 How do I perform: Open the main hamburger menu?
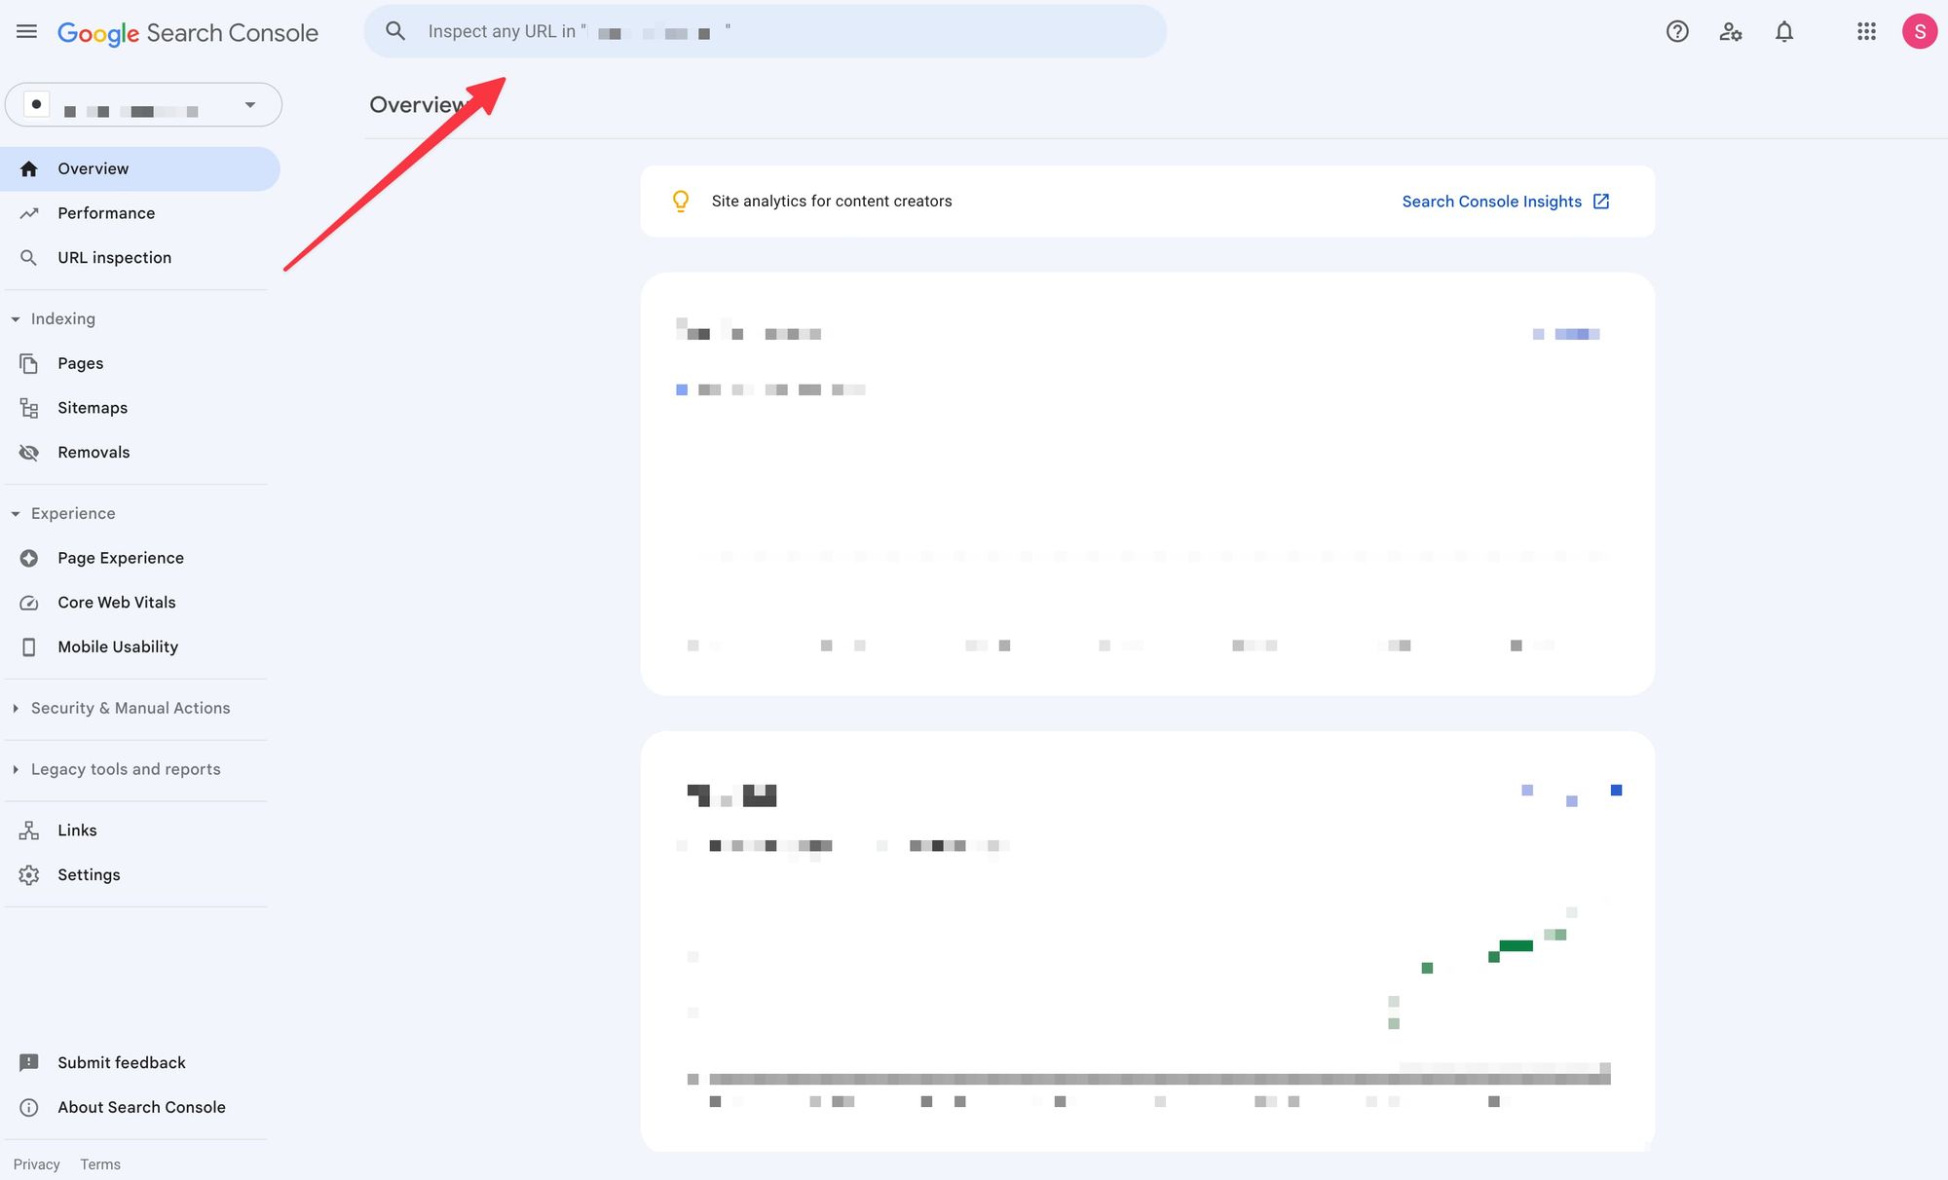click(x=26, y=32)
